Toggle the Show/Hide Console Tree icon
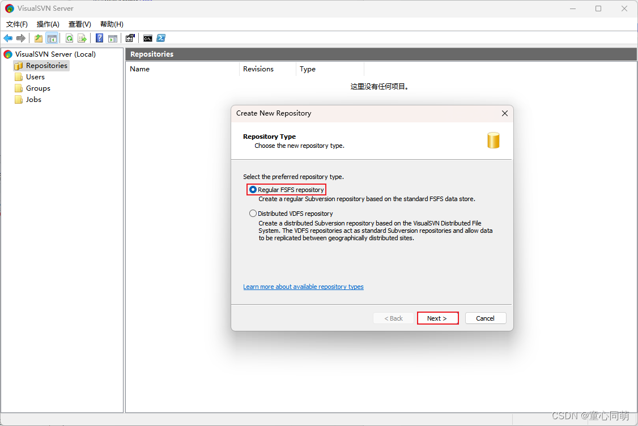The image size is (638, 426). coord(52,39)
